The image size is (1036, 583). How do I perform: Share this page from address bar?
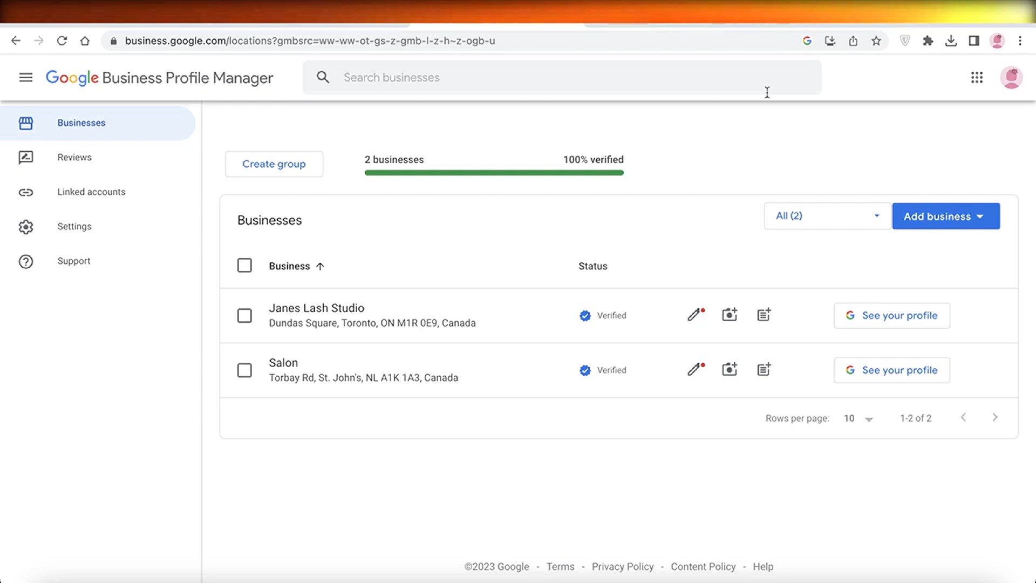click(x=853, y=40)
